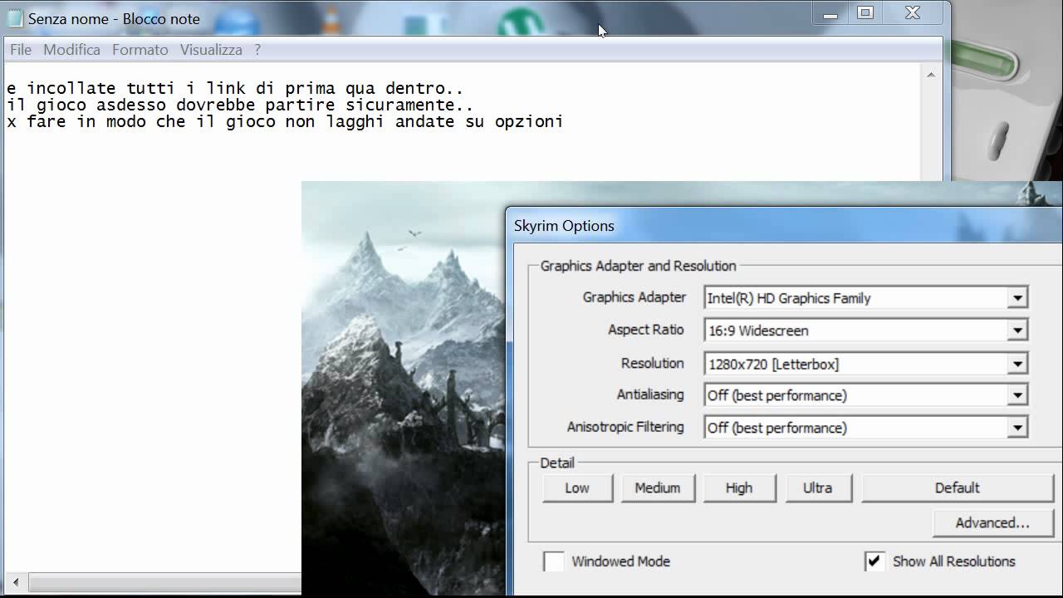Click the Notepad icon in title bar
Viewport: 1063px width, 598px height.
(x=15, y=18)
